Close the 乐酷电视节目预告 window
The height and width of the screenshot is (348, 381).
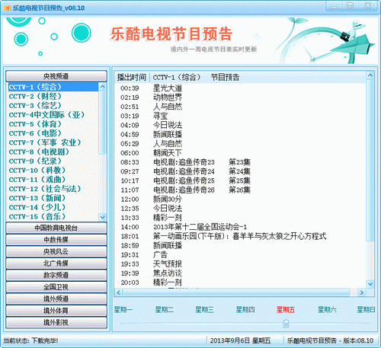(368, 6)
